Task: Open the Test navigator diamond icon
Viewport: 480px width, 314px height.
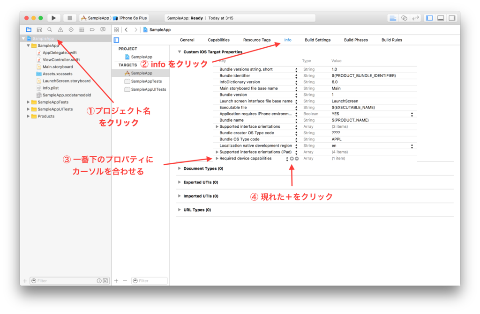Action: pos(71,29)
